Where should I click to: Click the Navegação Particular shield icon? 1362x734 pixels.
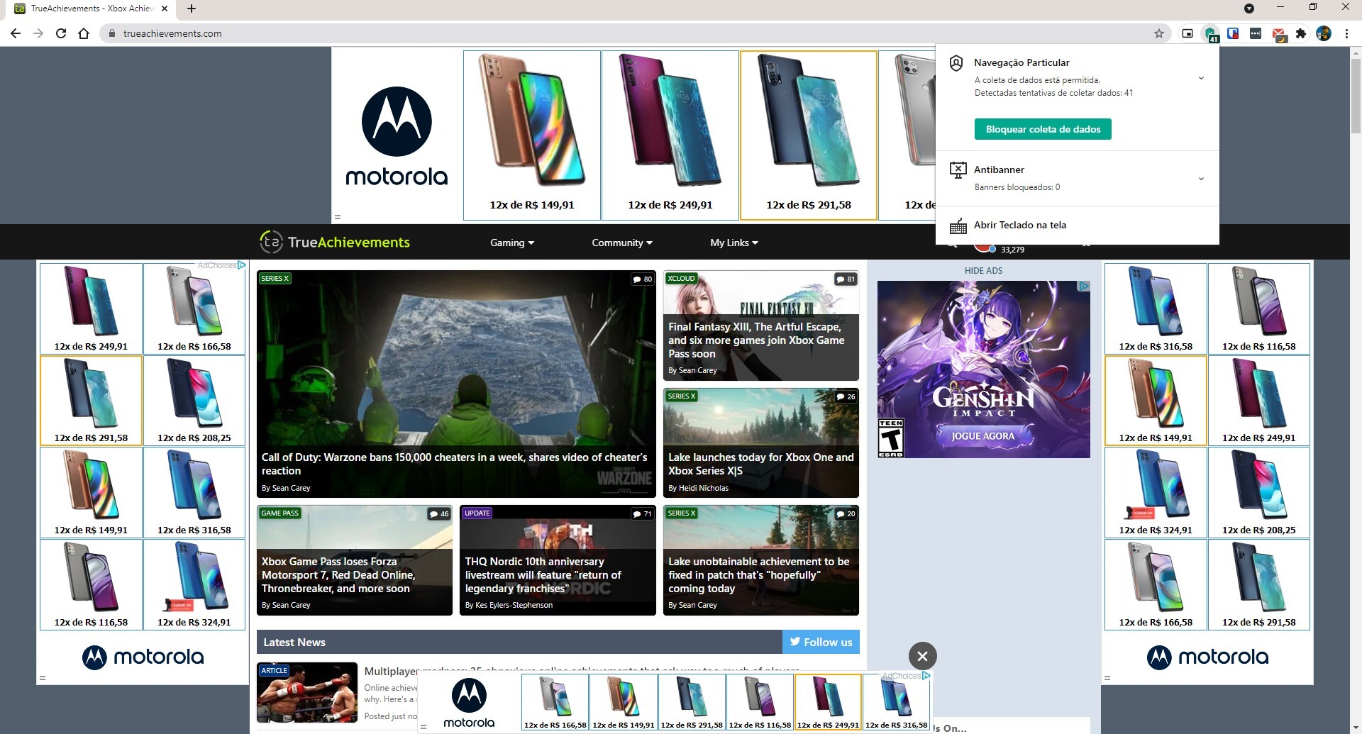pyautogui.click(x=956, y=63)
